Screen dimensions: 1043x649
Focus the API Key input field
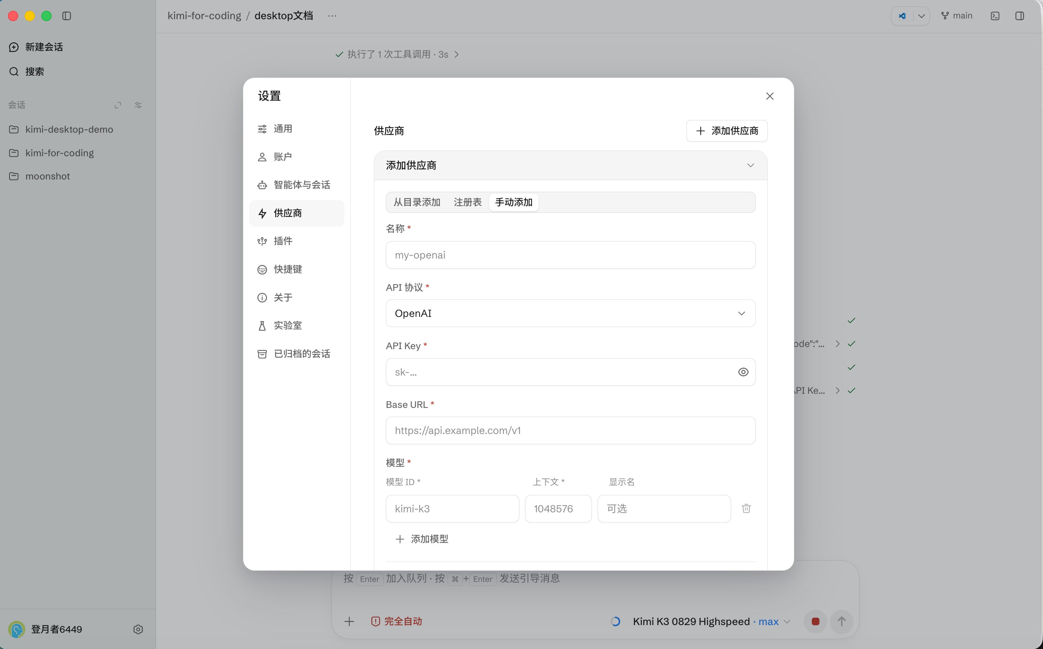point(570,372)
